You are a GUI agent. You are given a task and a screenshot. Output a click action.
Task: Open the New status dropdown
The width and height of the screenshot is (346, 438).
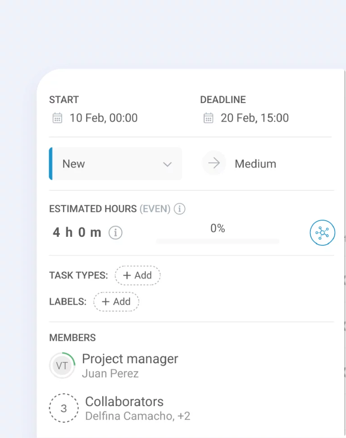click(115, 164)
